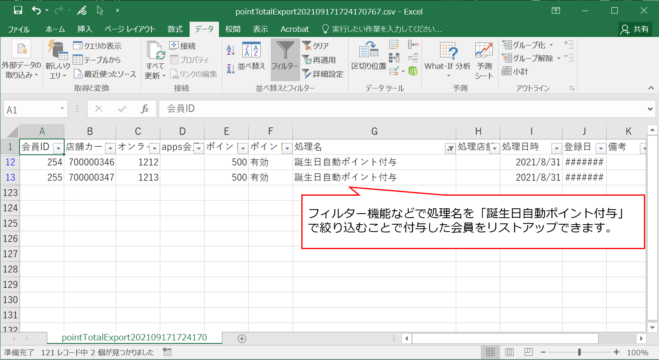Viewport: 659px width, 360px height.
Task: Open the ホーム ribbon tab
Action: 55,29
